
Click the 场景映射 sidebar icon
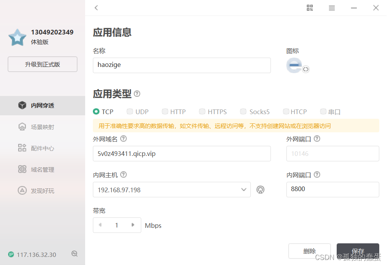tap(22, 127)
